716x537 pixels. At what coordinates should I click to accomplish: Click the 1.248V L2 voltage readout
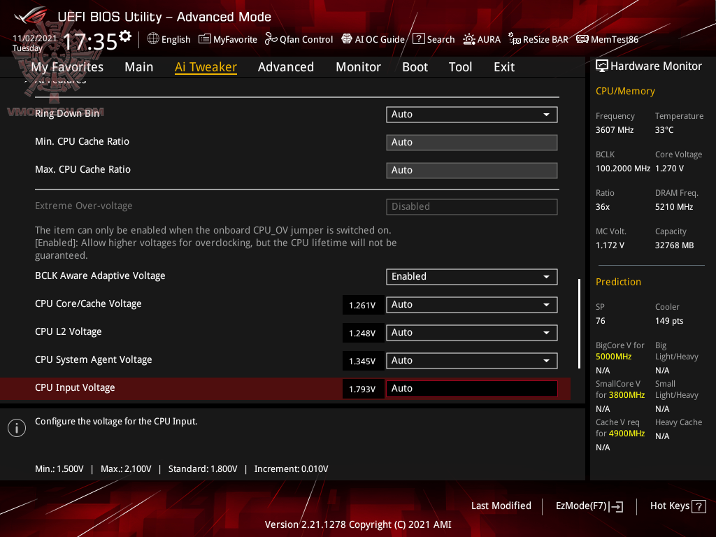coord(363,334)
